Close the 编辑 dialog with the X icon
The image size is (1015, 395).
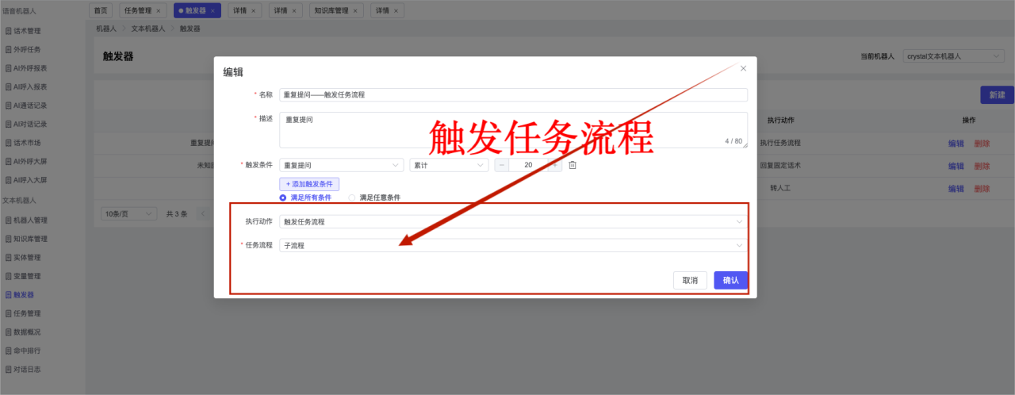click(x=743, y=69)
